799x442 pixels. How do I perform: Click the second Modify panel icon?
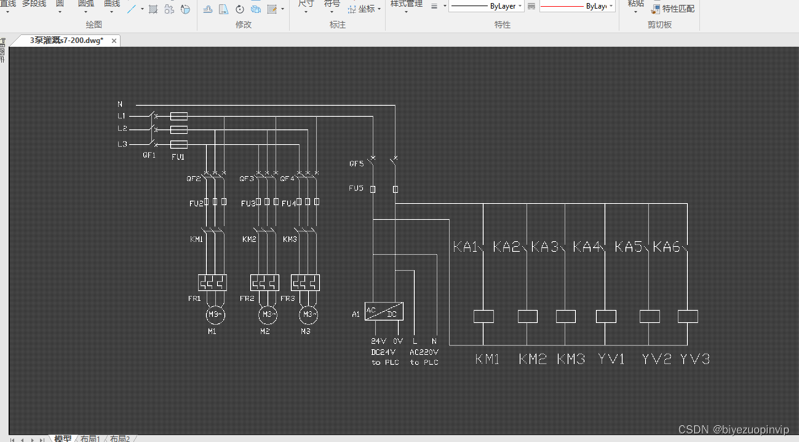[223, 9]
